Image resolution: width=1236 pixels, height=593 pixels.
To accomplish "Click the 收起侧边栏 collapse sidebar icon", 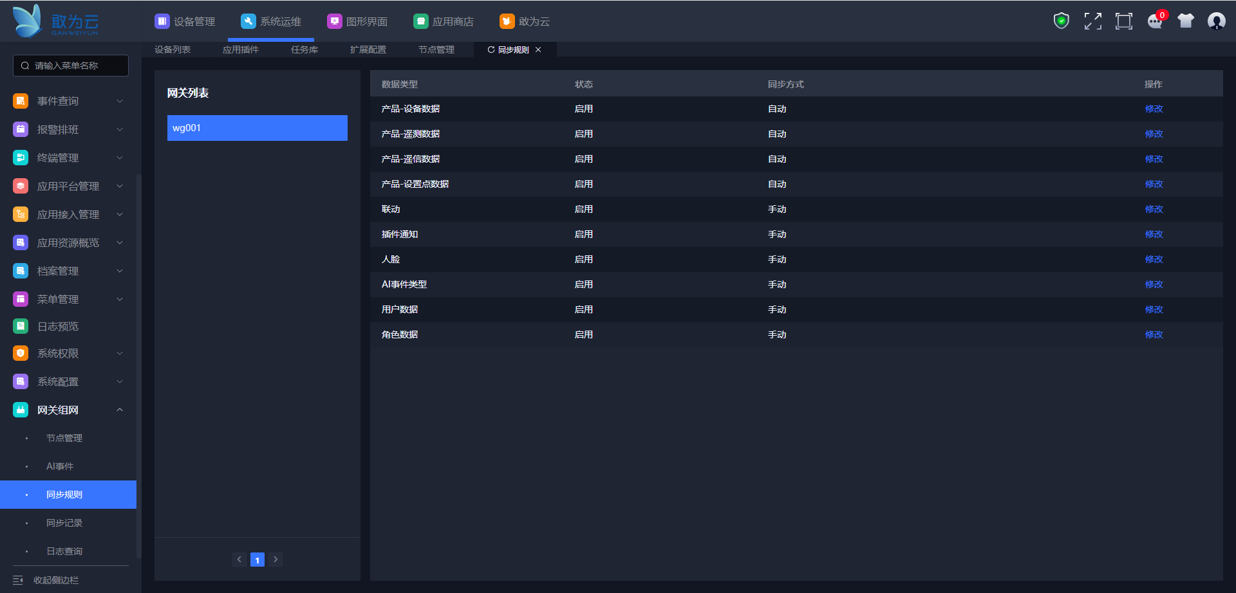I will (18, 580).
